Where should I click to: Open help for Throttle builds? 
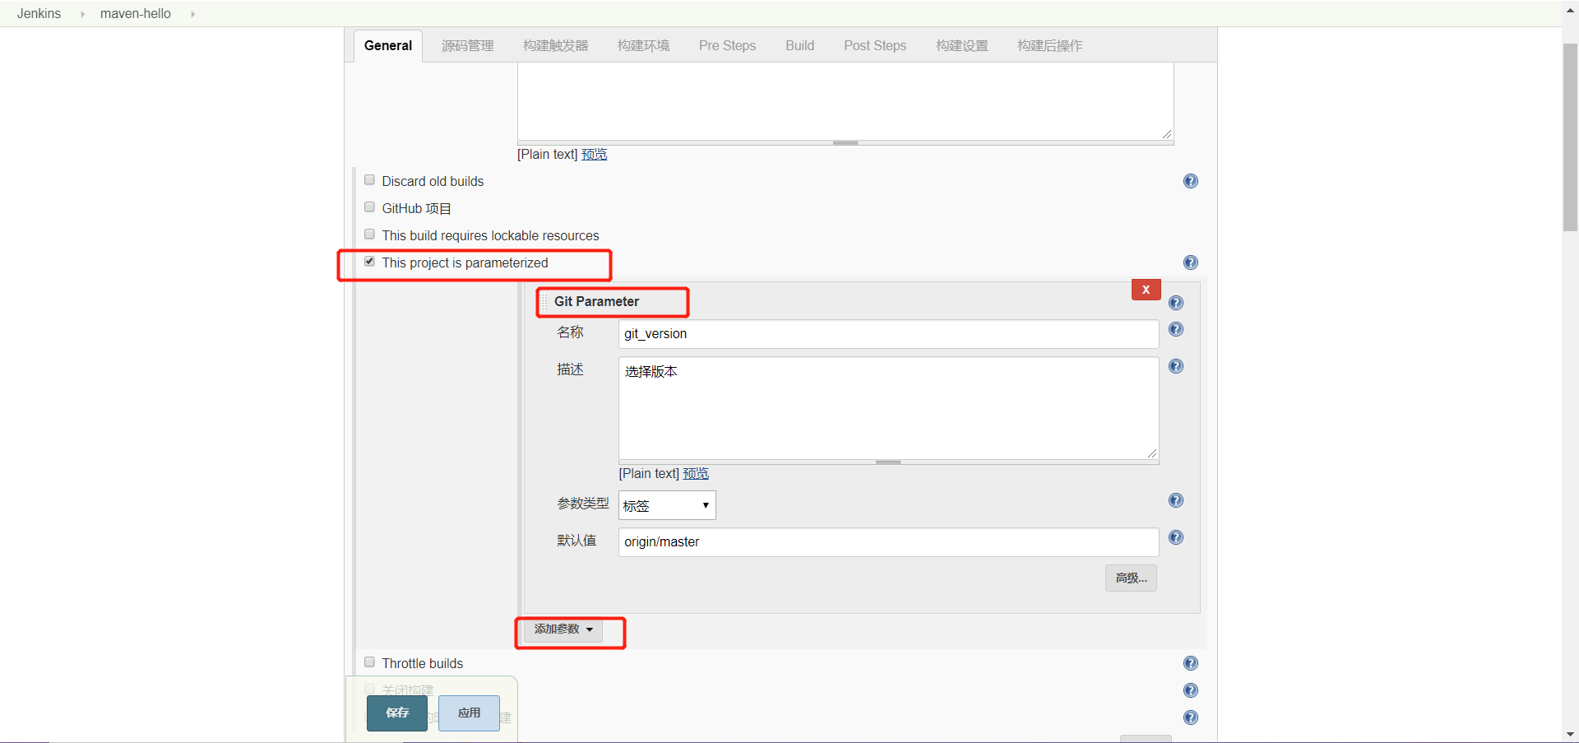pyautogui.click(x=1190, y=663)
